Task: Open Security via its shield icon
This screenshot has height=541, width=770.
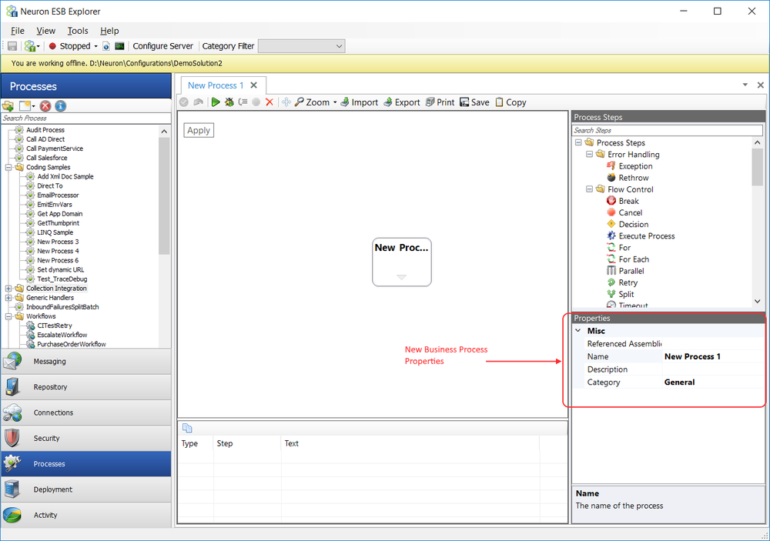Action: click(x=12, y=438)
